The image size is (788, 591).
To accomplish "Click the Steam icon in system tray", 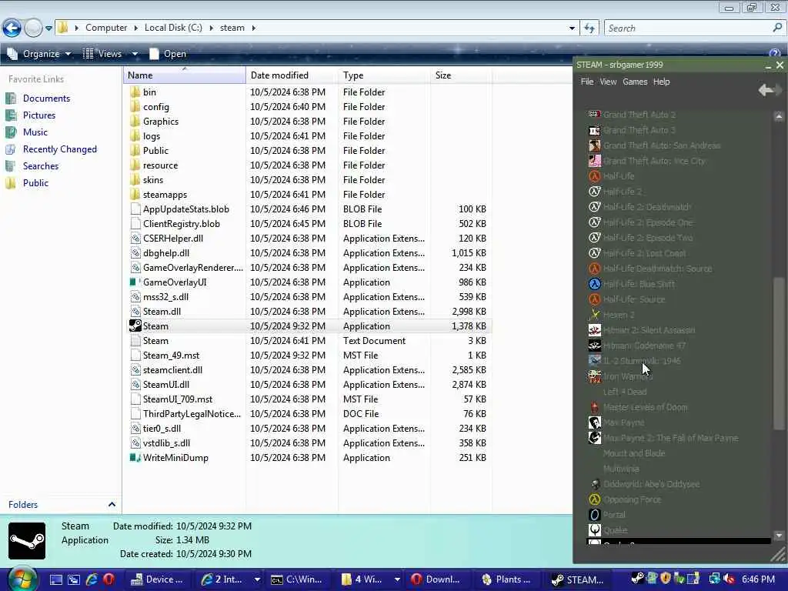I will tap(637, 579).
